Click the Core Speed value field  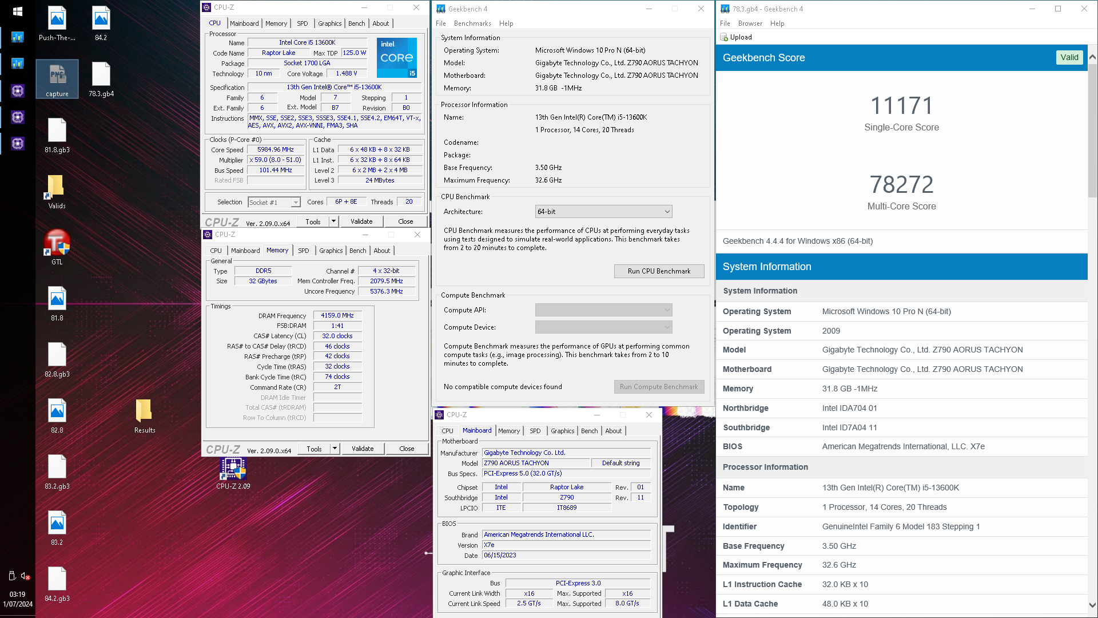tap(276, 150)
